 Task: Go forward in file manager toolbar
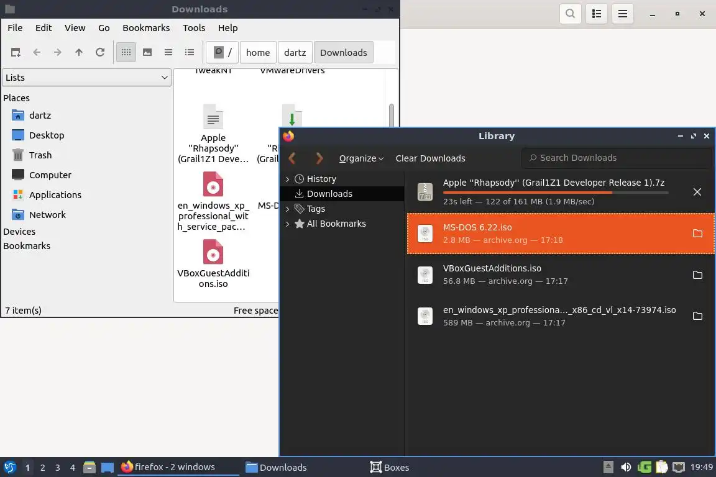pos(58,53)
